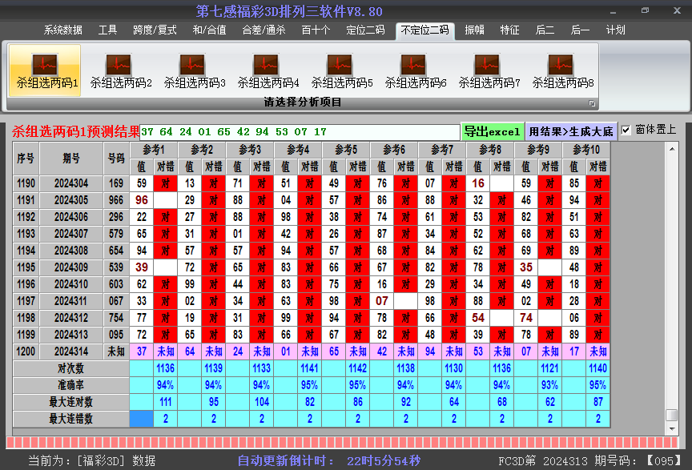692x470 pixels.
Task: Toggle the 窗体置上 checkbox
Action: 626,131
